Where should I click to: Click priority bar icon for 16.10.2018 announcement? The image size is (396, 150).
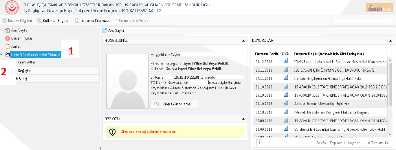[286, 95]
